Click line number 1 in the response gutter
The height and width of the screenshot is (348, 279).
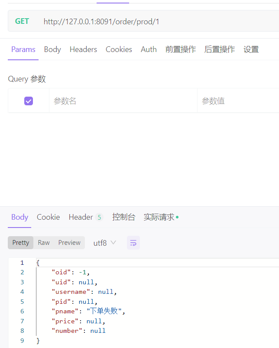[x=22, y=263]
